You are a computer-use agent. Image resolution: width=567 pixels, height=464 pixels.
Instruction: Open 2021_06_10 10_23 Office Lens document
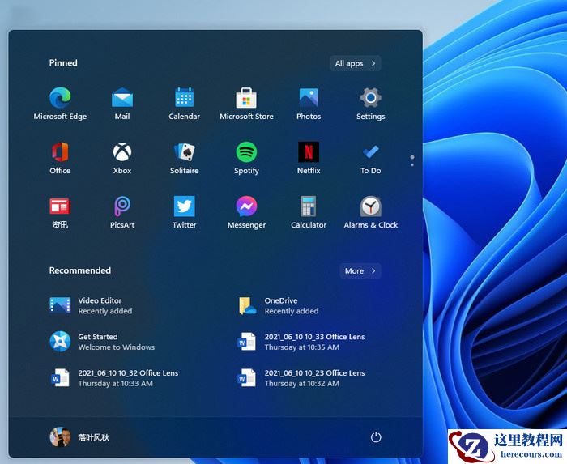pyautogui.click(x=301, y=377)
